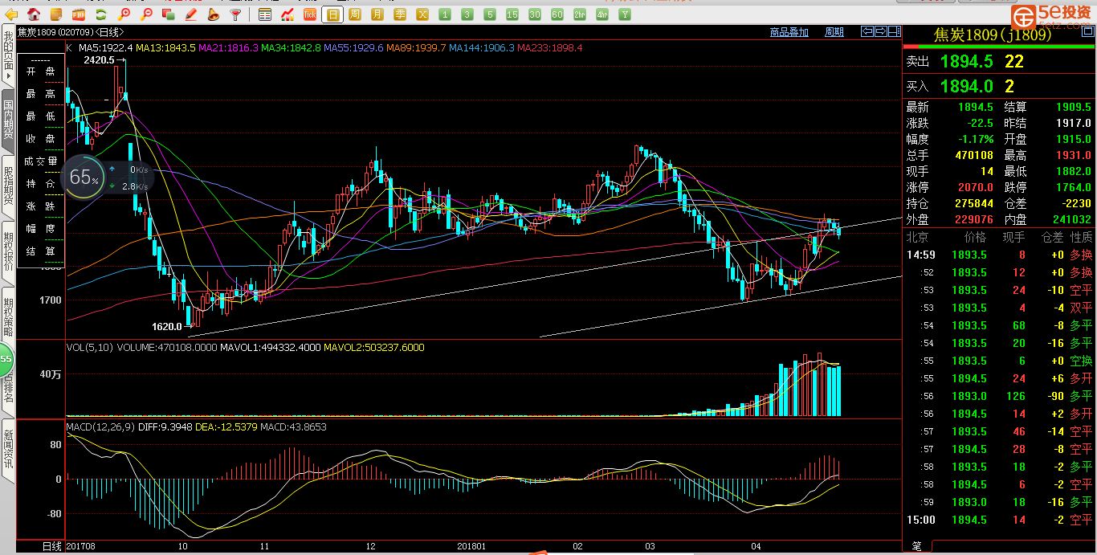Viewport: 1097px width, 555px height.
Task: Click the green 55 circle badge
Action: pyautogui.click(x=6, y=359)
